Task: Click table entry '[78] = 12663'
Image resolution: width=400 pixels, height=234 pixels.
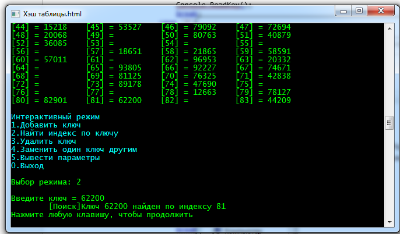Action: (x=188, y=92)
